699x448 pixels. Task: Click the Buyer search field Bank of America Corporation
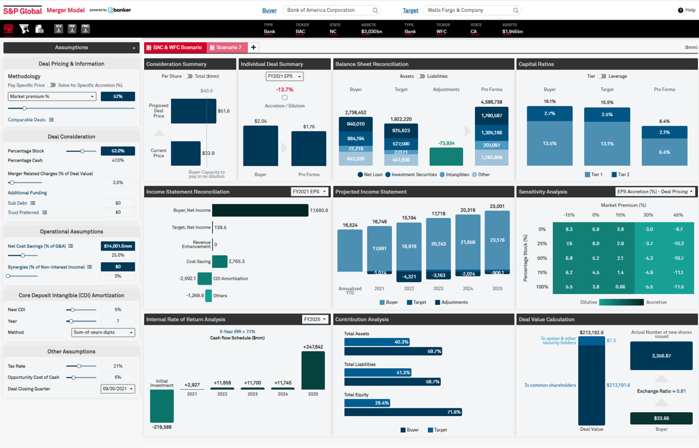pos(330,10)
